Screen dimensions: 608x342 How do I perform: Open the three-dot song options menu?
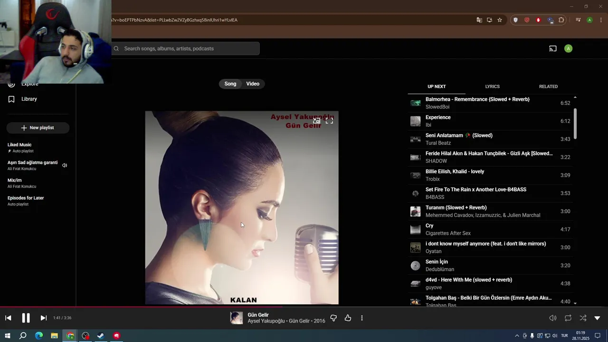tap(362, 318)
